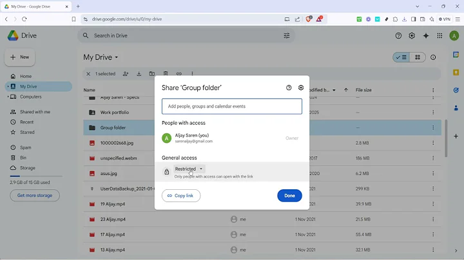Click the lock icon beside Restricted
464x260 pixels.
point(167,172)
